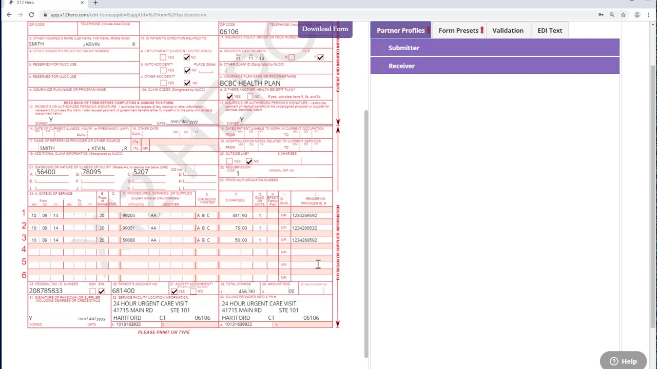Screen dimensions: 657x369
Task: View site security lock info
Action: [46, 15]
